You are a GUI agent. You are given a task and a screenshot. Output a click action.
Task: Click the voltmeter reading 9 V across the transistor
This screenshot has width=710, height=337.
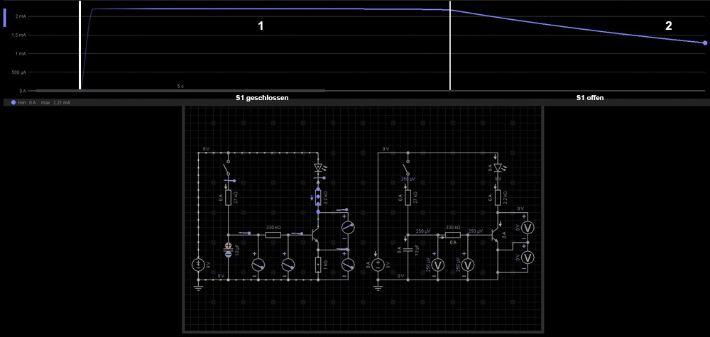(526, 227)
